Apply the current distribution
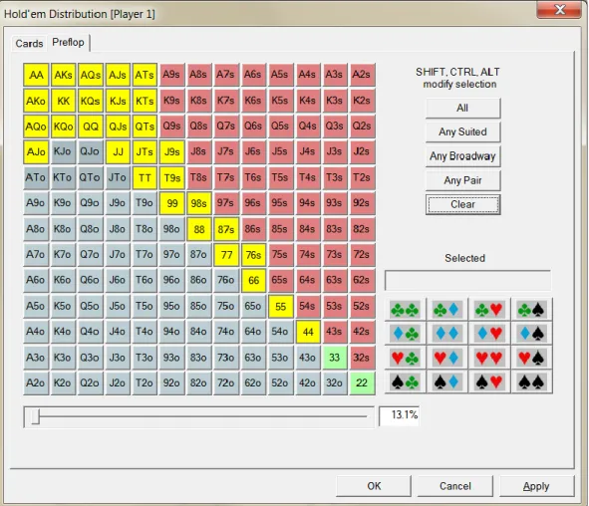The width and height of the screenshot is (589, 506). 536,486
